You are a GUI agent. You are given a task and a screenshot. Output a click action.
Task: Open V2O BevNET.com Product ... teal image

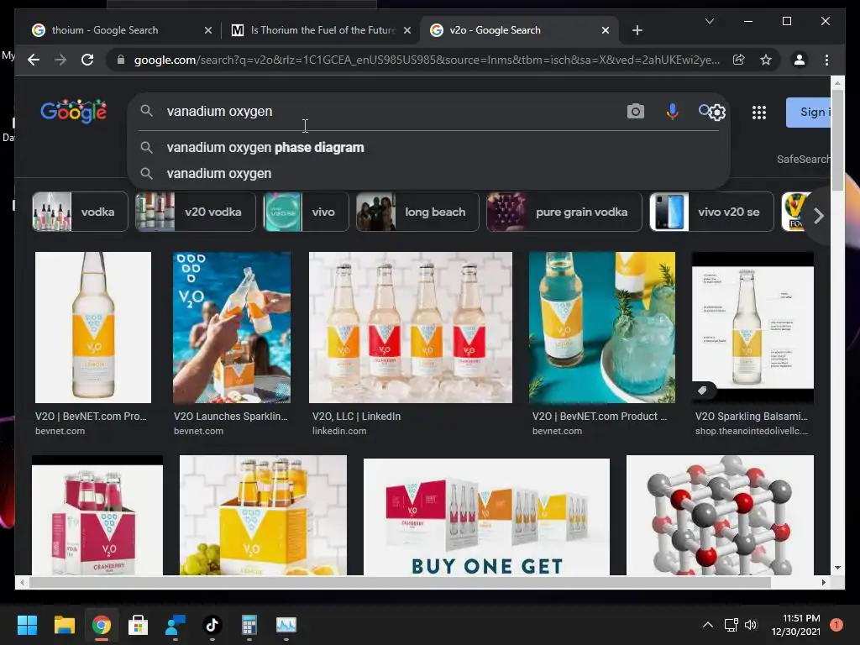(601, 328)
